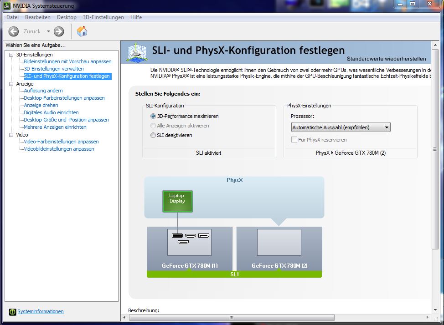Select SLI- und PhysX-Konfiguration festlegen item
The width and height of the screenshot is (444, 325).
(x=67, y=76)
